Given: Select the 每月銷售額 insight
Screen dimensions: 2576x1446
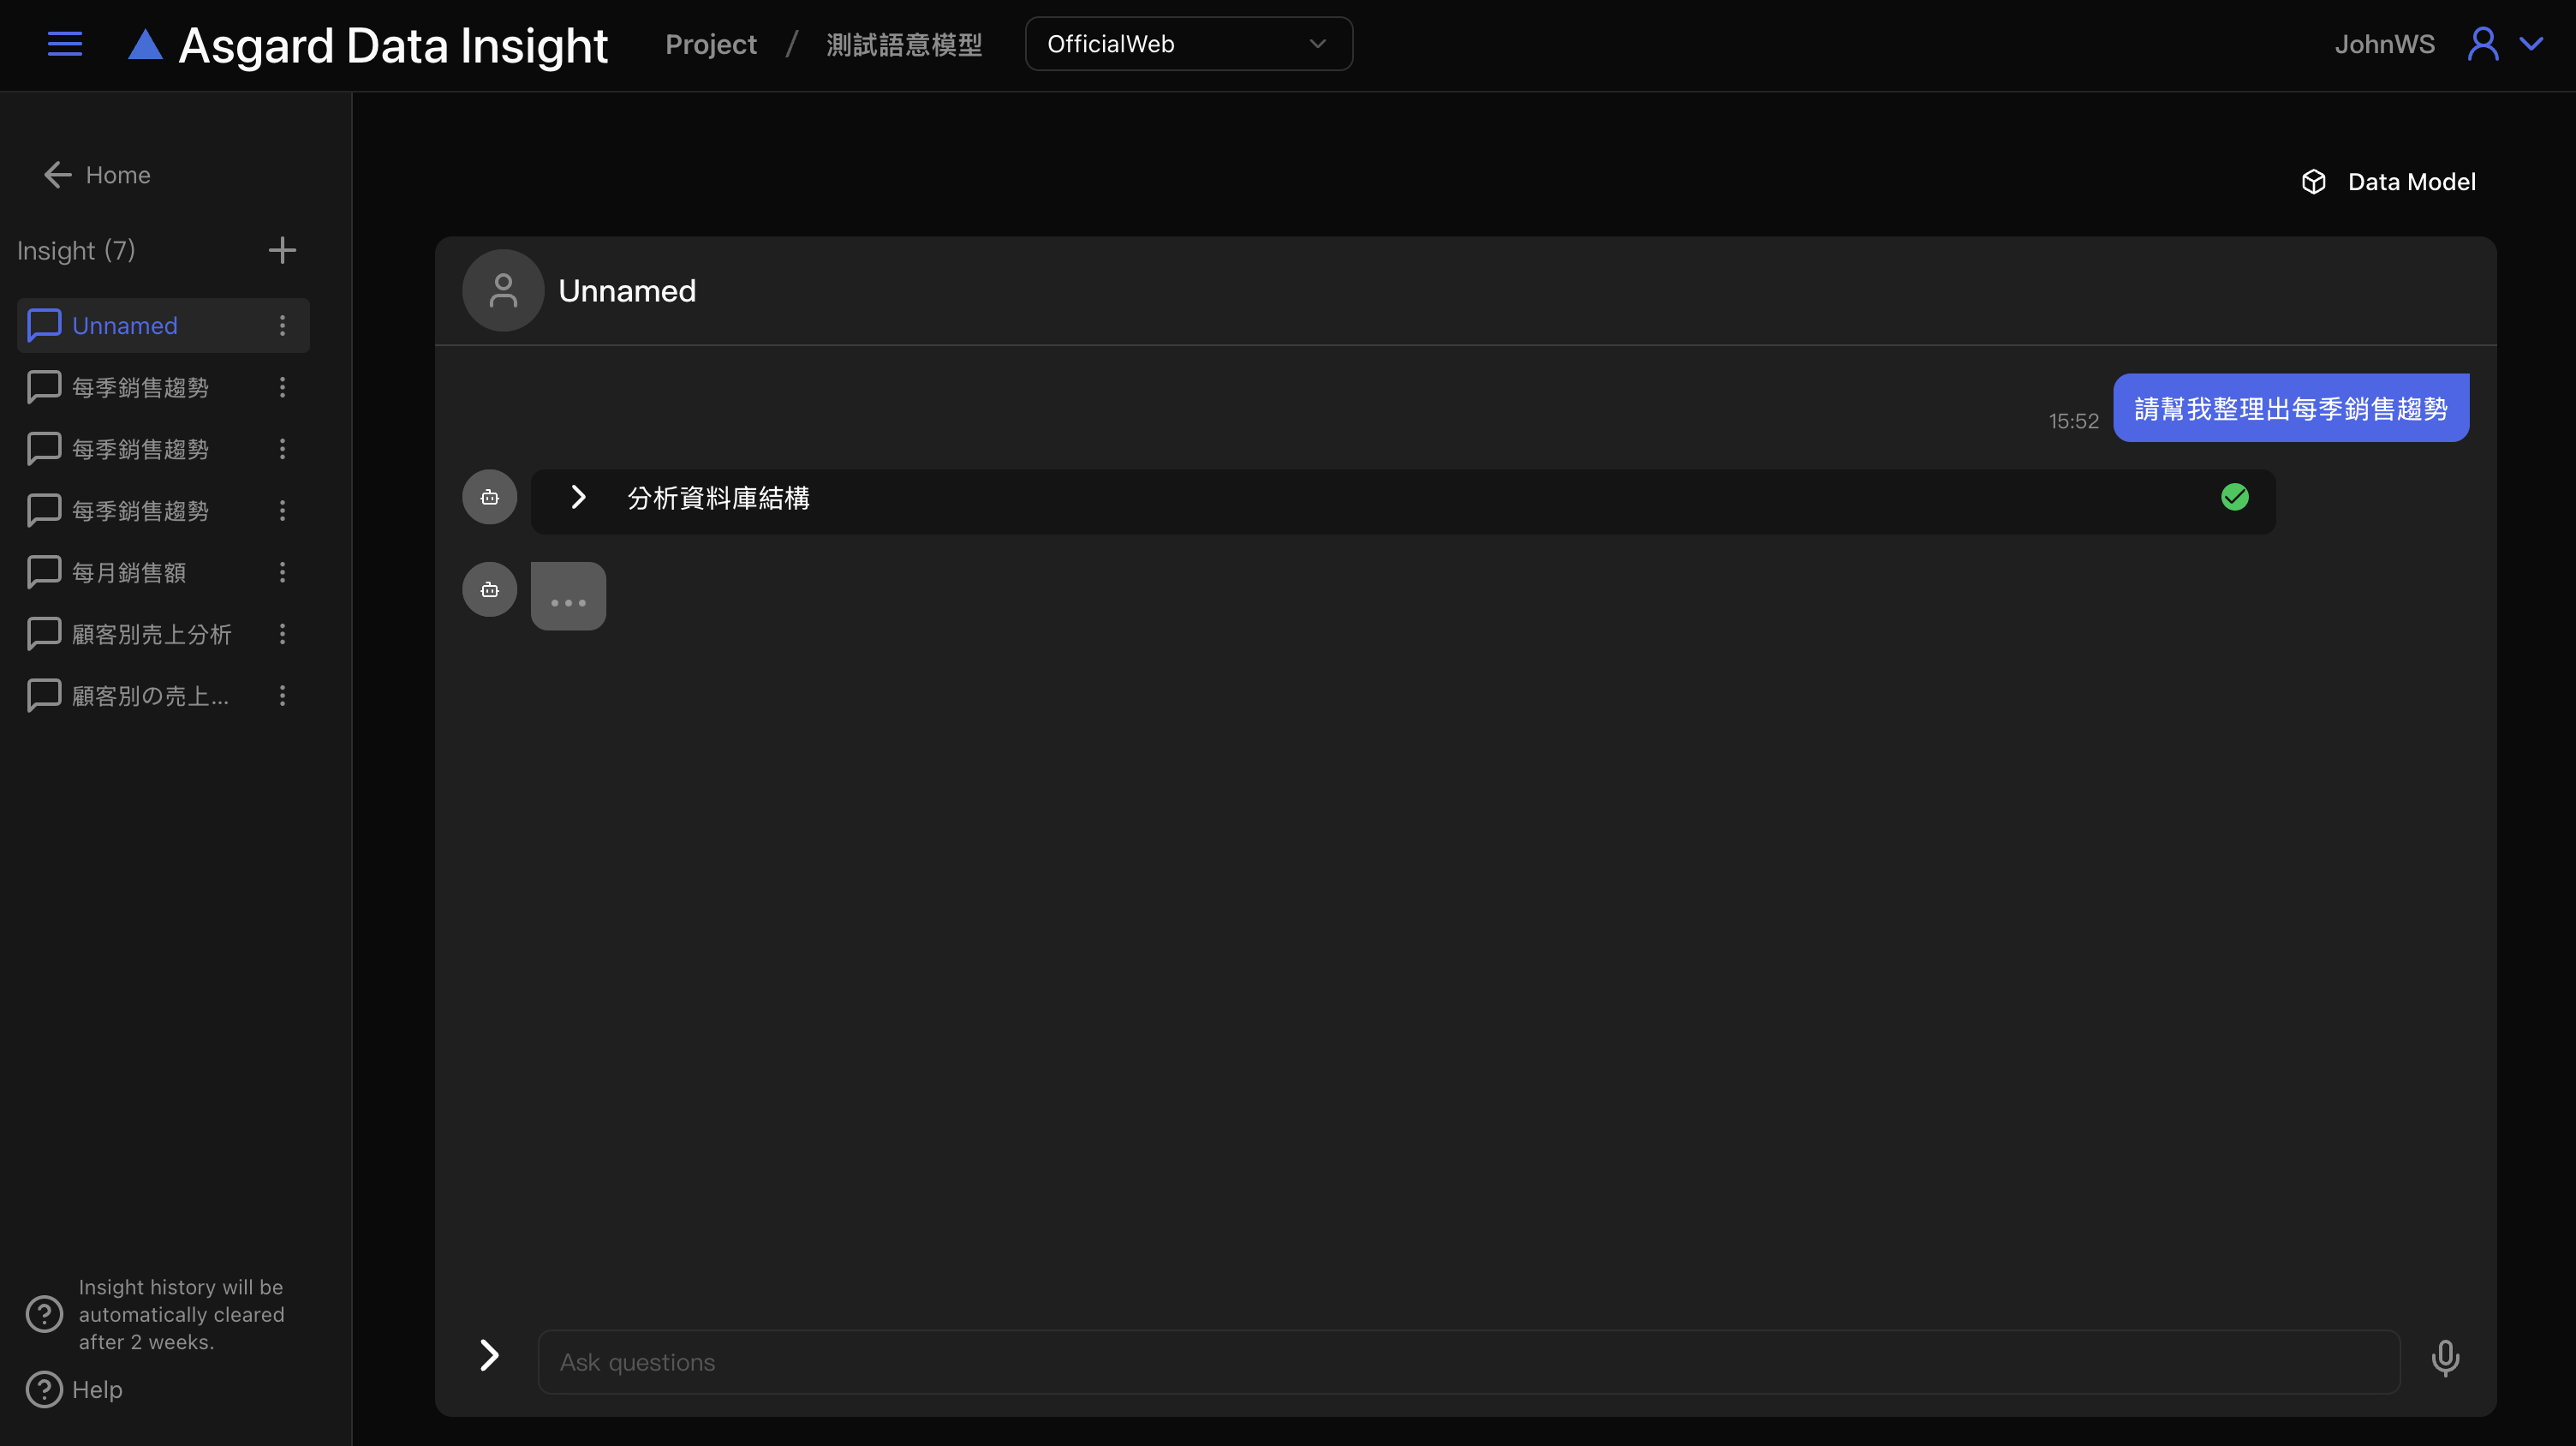Looking at the screenshot, I should pyautogui.click(x=129, y=573).
